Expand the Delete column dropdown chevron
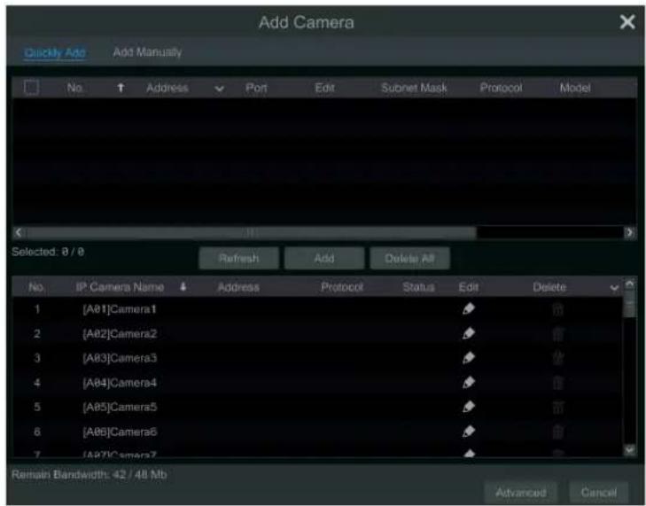646x506 pixels. tap(614, 288)
